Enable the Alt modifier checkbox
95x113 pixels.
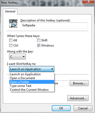pyautogui.click(x=11, y=40)
